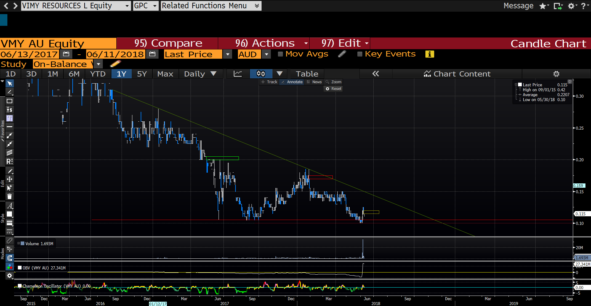Open the regression (R) tool
The height and width of the screenshot is (306, 591).
(10, 161)
